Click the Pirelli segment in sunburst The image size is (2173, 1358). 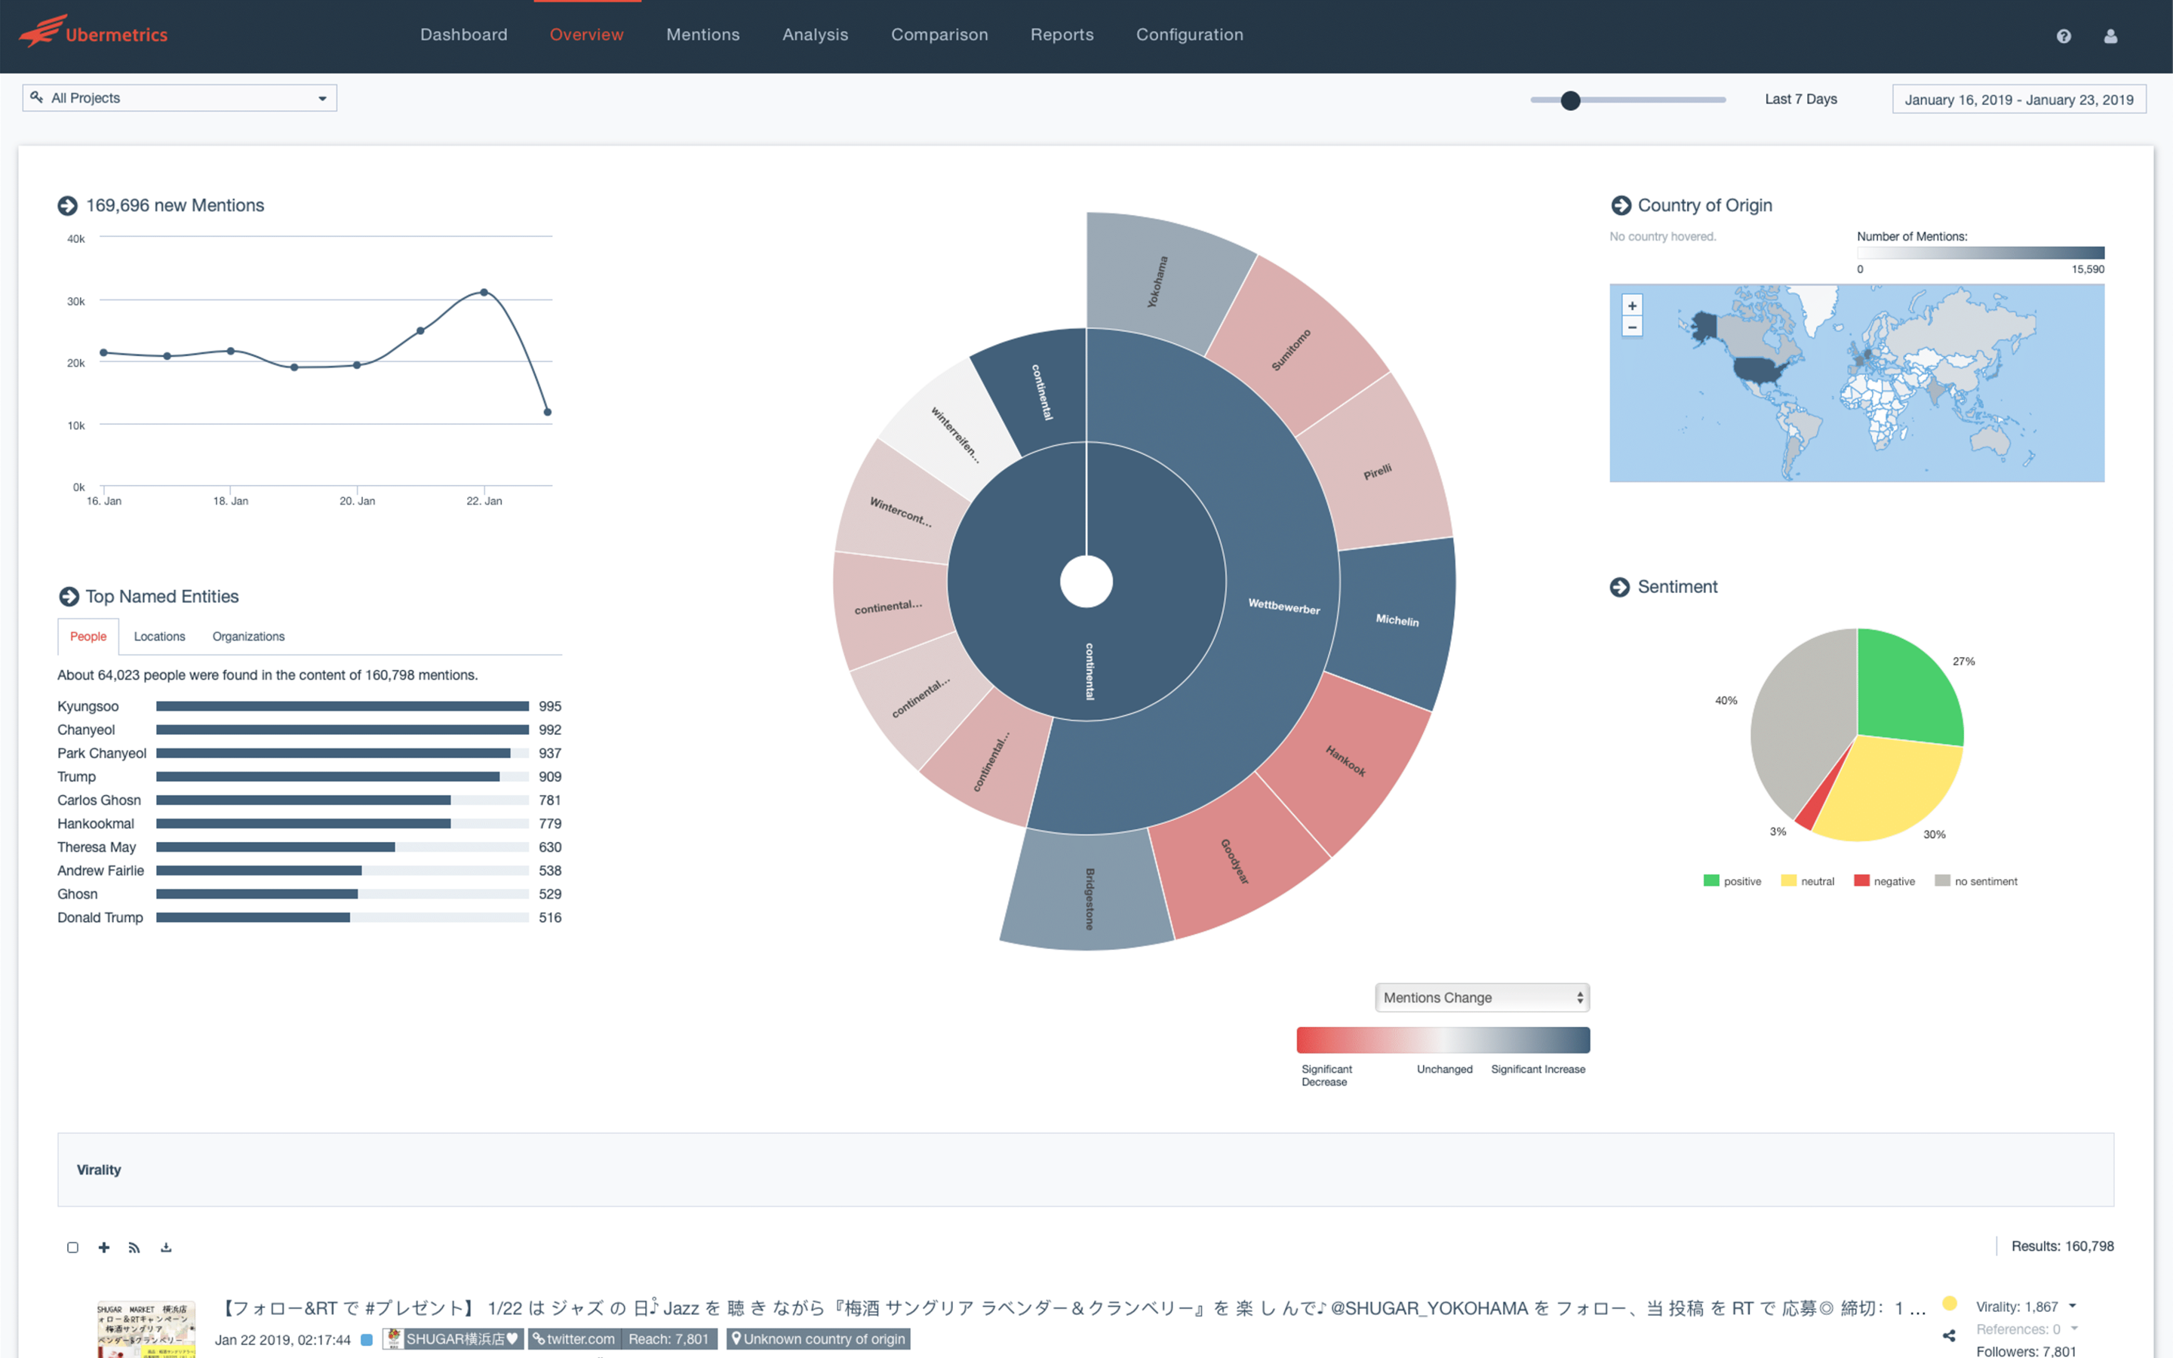(x=1378, y=472)
